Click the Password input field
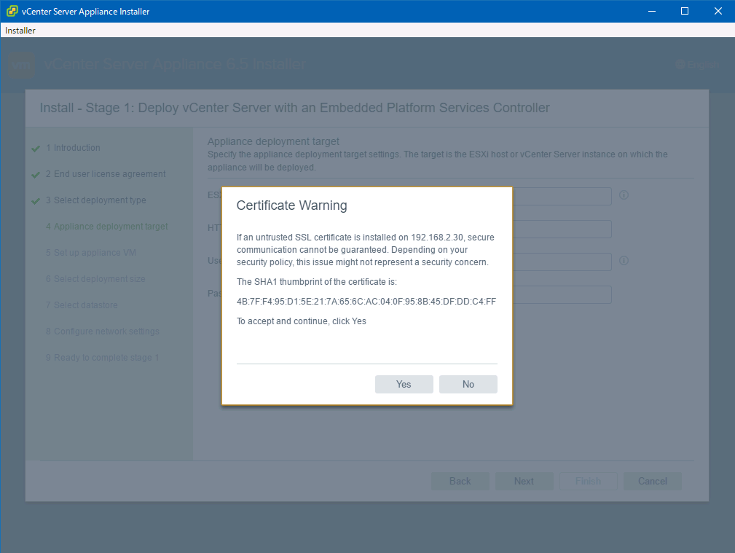This screenshot has width=735, height=553. point(562,294)
